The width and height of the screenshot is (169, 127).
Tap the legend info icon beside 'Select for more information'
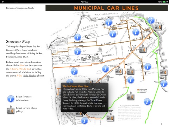click(x=11, y=99)
